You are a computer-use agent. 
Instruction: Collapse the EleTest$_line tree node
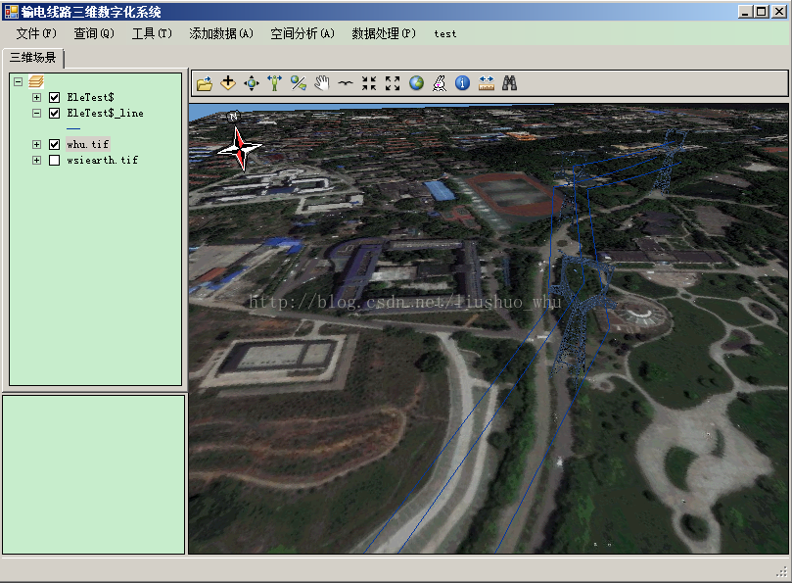(37, 114)
